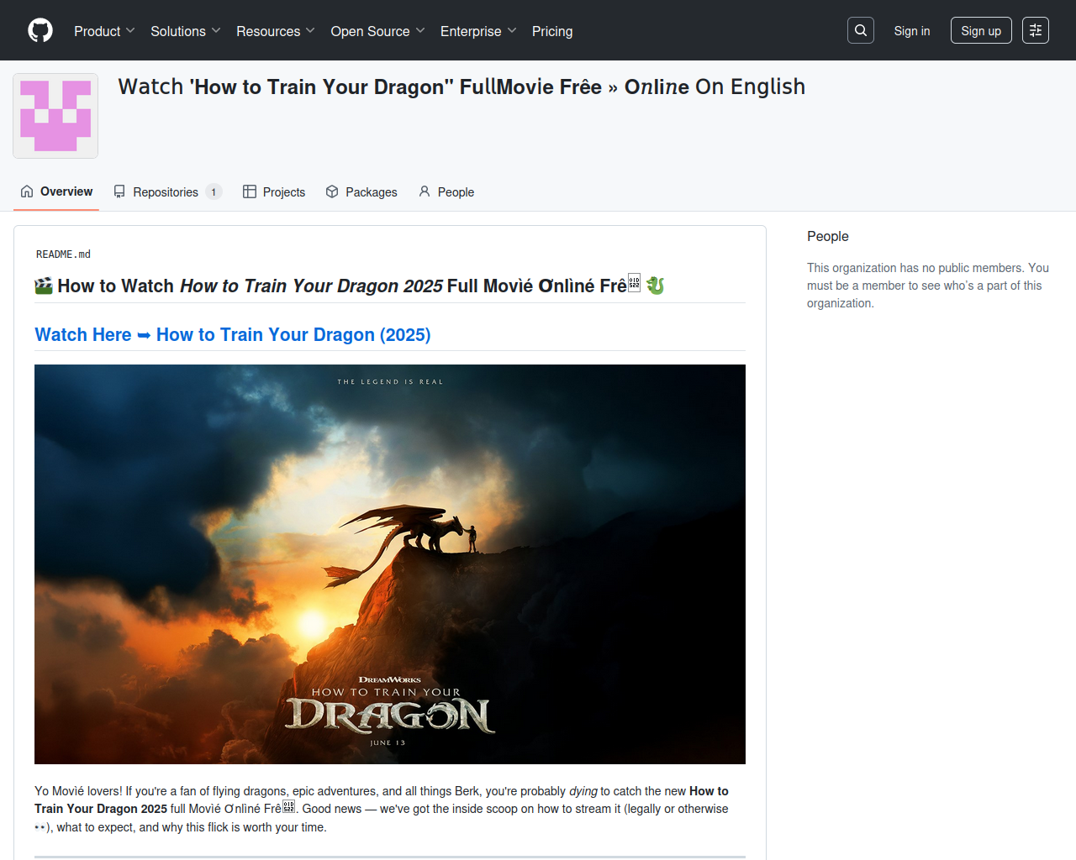Screen dimensions: 1076x860
Task: Expand the Open Source menu
Action: click(x=377, y=31)
